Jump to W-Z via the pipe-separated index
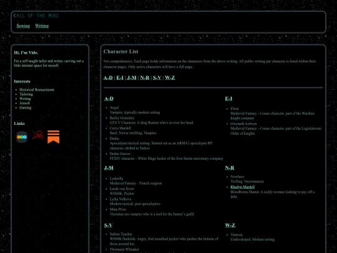Viewport: 337px width, 253px height. 170,77
